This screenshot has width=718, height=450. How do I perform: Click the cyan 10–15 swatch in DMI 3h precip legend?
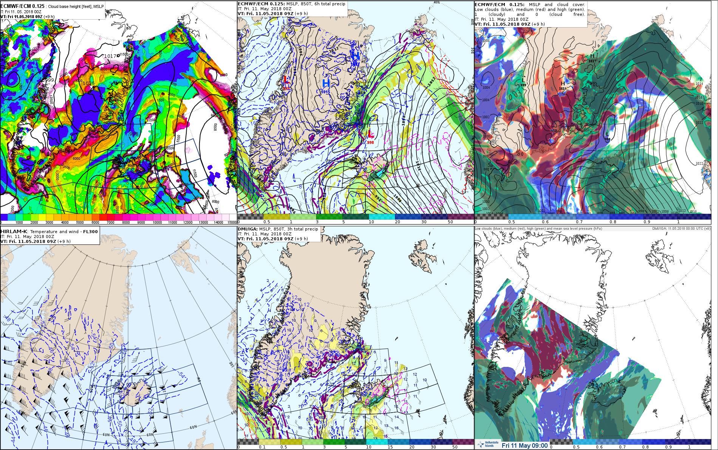tap(377, 442)
